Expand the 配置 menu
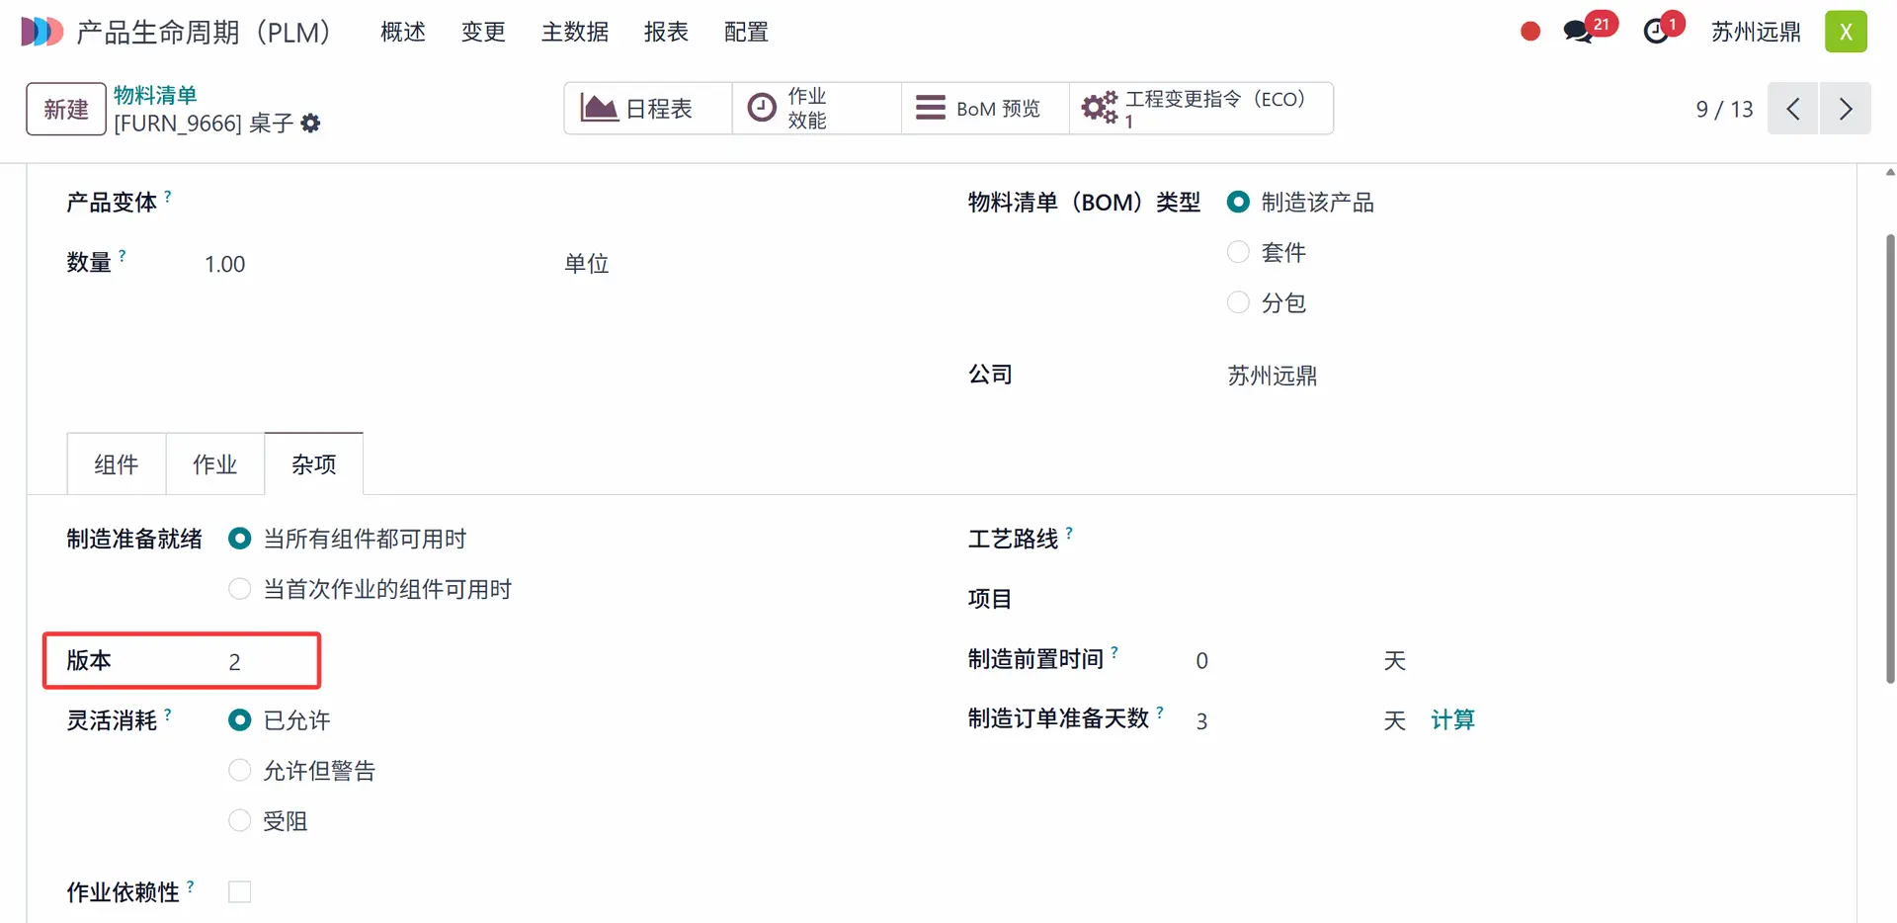 (745, 32)
